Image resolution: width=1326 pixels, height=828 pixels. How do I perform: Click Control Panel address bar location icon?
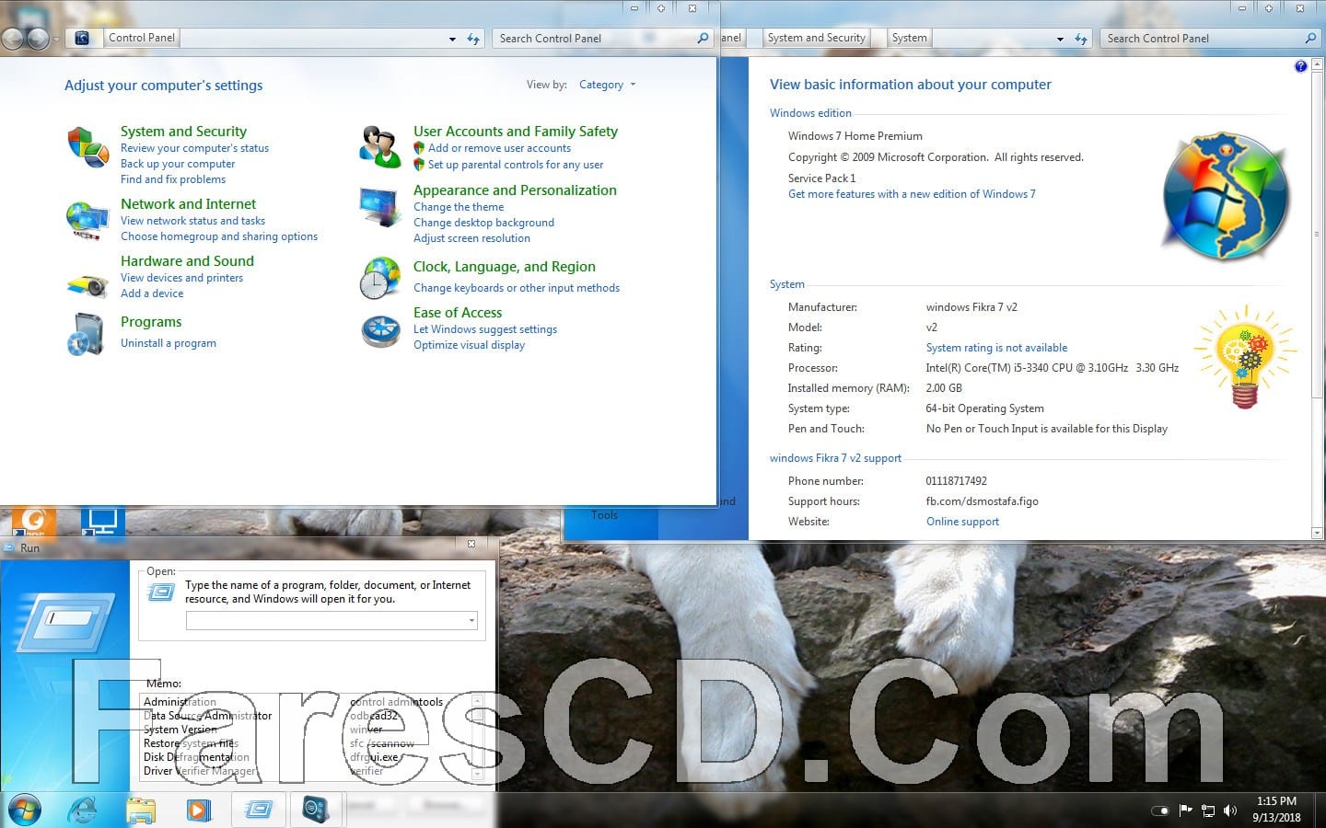(82, 38)
